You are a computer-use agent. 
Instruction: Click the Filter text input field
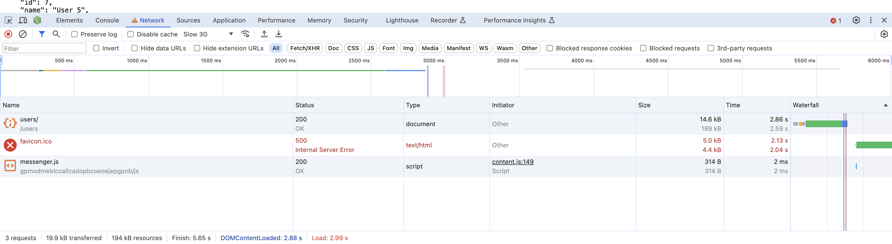pos(44,48)
